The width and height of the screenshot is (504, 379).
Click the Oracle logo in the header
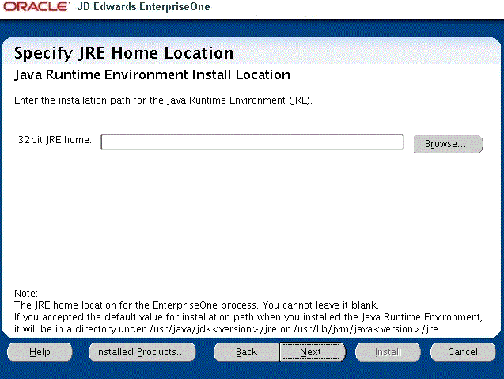tap(36, 7)
